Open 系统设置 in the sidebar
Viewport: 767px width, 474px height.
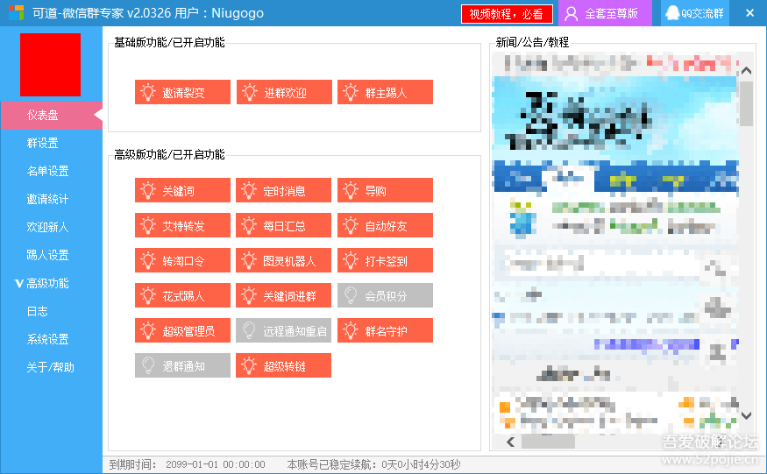click(x=52, y=339)
